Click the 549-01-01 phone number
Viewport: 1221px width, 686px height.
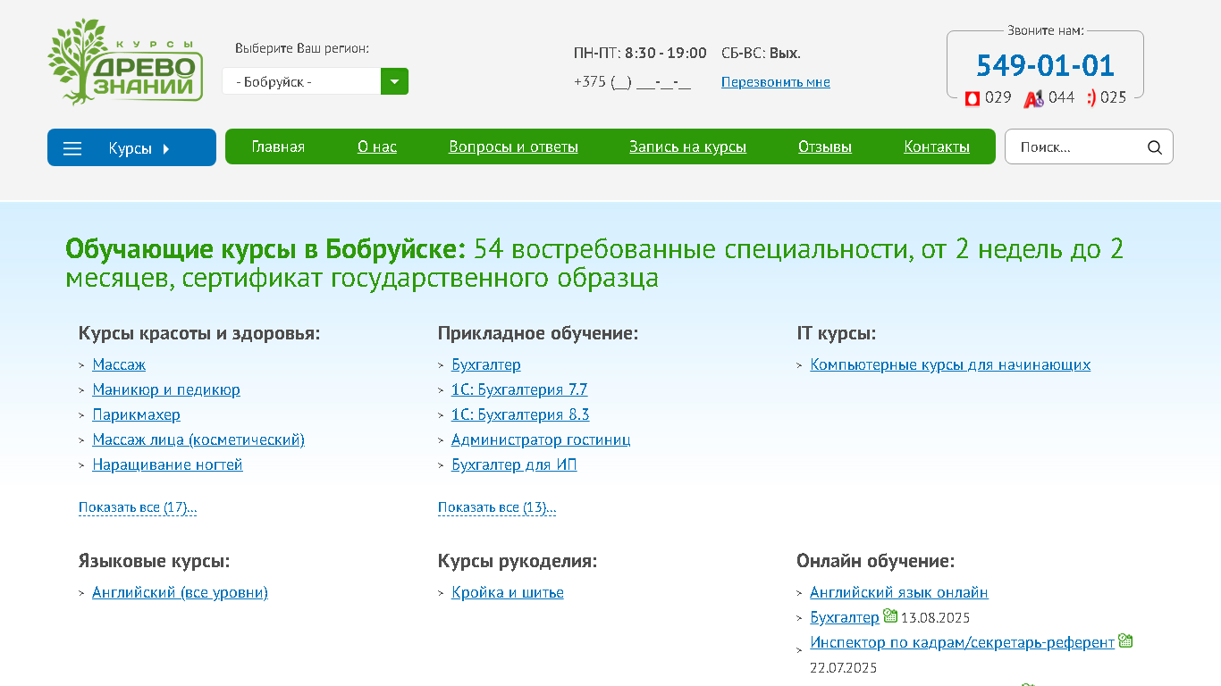pyautogui.click(x=1045, y=65)
